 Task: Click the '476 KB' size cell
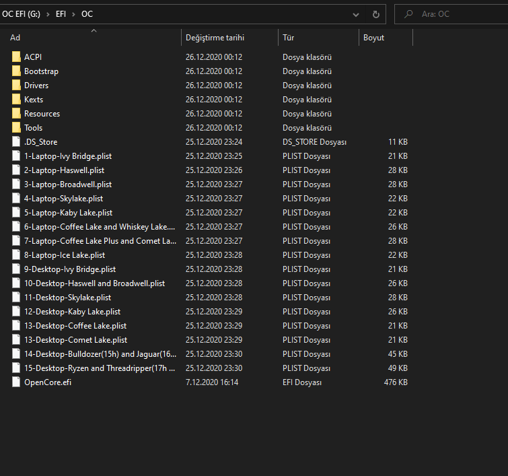pos(396,382)
